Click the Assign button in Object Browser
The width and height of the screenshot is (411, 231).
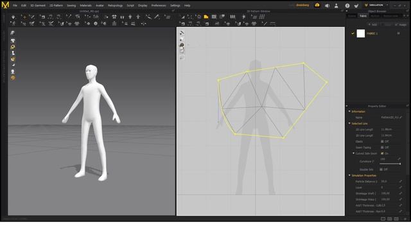tap(401, 24)
